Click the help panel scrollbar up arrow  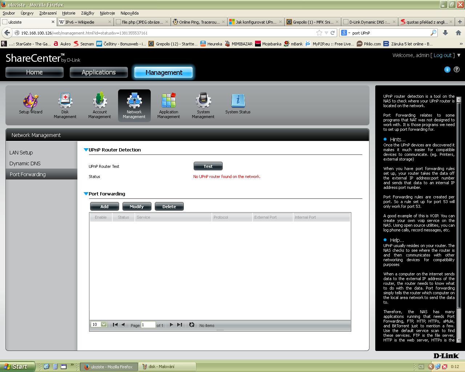point(458,99)
